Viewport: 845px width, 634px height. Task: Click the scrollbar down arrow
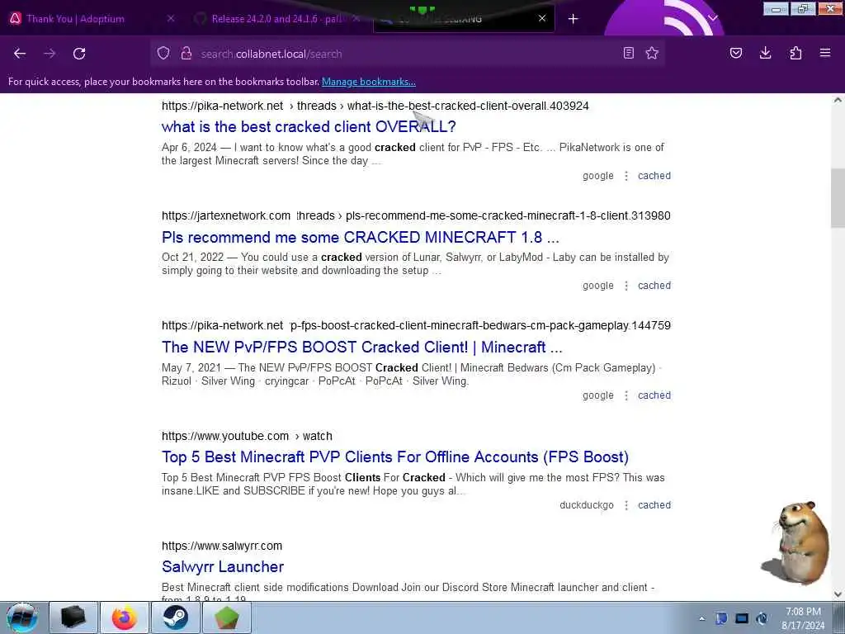pos(838,594)
